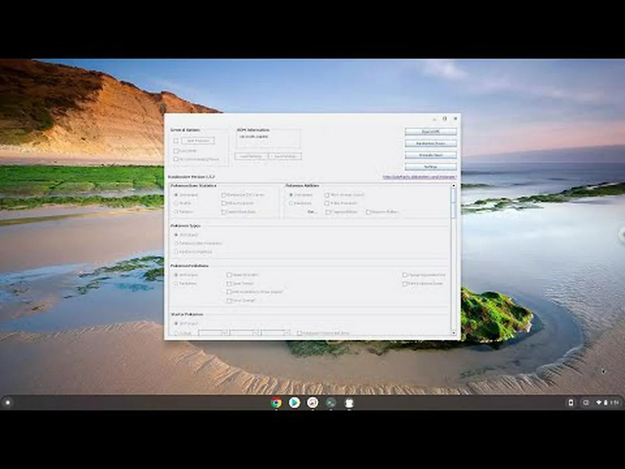Open Google Chrome from the shelf
The image size is (625, 469).
click(276, 403)
